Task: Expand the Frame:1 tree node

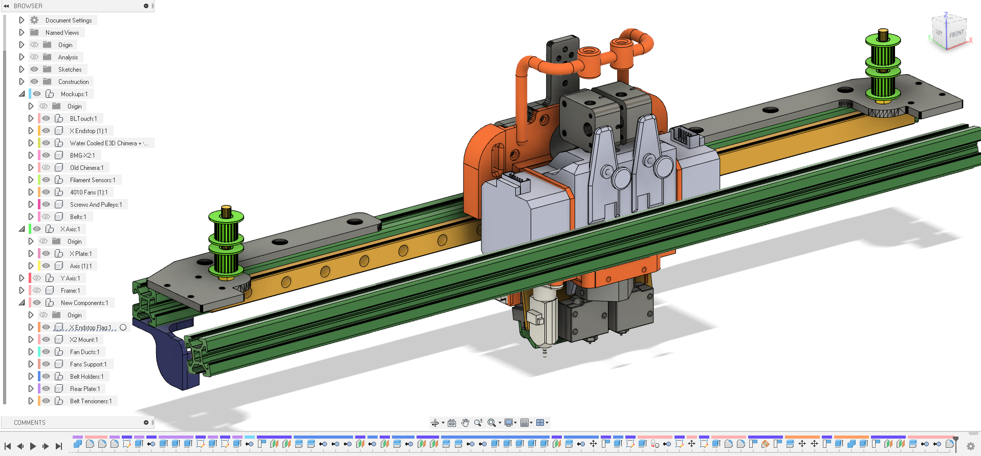Action: tap(21, 291)
